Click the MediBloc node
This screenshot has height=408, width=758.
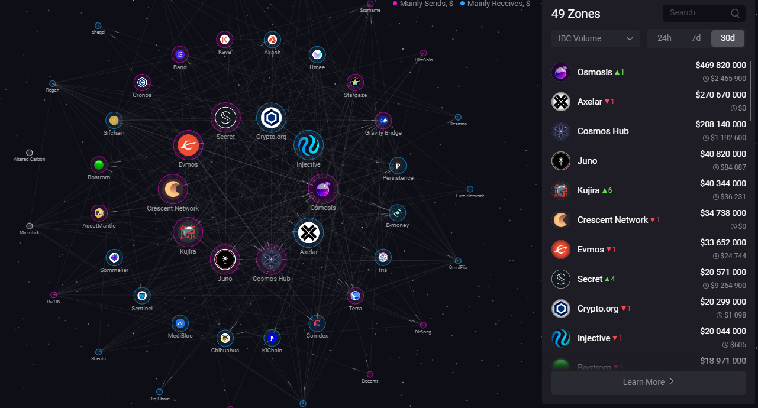pos(180,323)
